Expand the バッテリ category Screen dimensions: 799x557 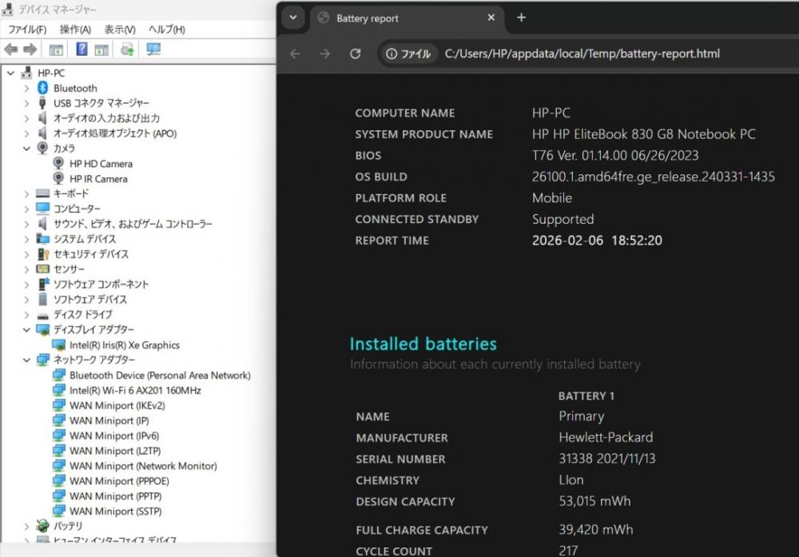[x=26, y=526]
